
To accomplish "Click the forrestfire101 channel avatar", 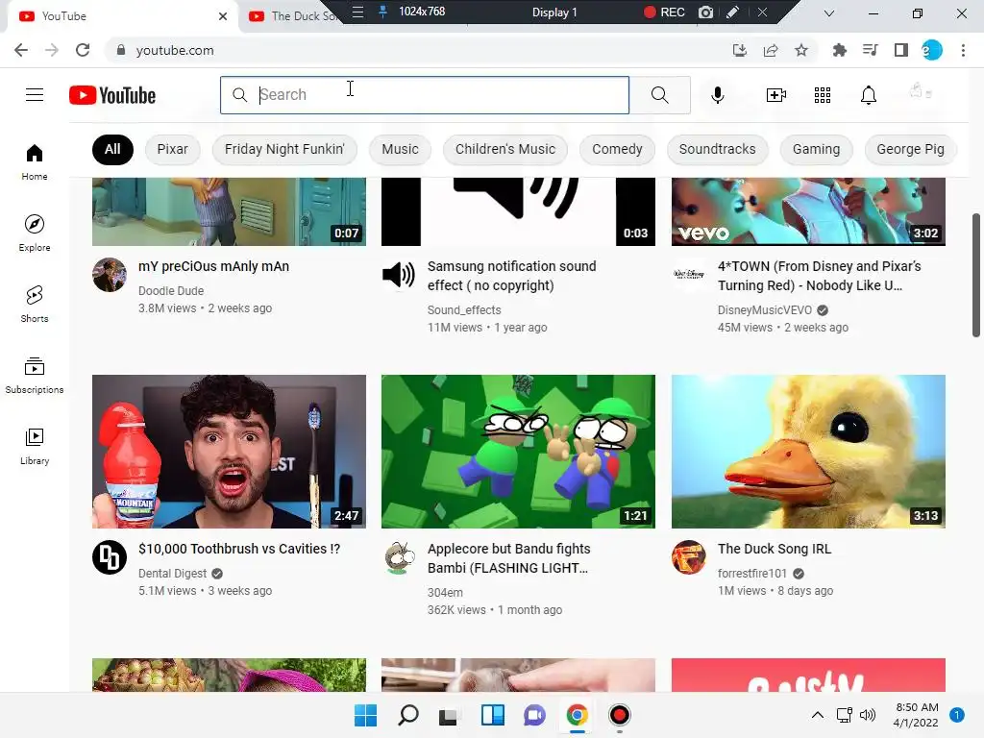I will pyautogui.click(x=688, y=557).
